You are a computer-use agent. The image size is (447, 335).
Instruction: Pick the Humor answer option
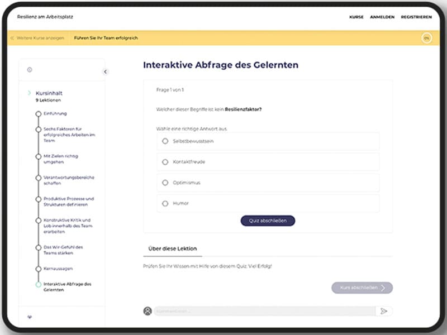point(165,203)
